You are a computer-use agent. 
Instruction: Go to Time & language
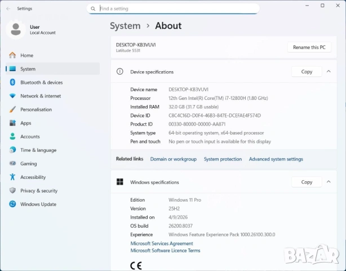click(x=53, y=150)
